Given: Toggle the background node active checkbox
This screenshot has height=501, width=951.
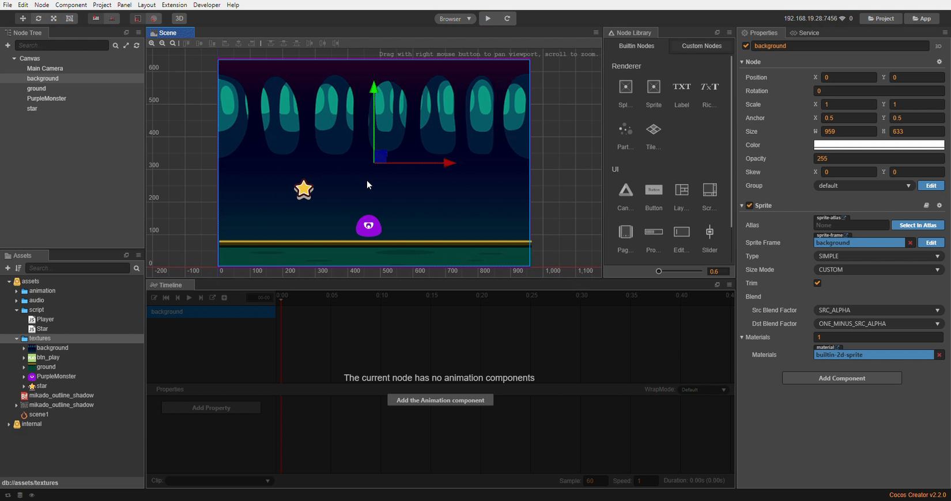Looking at the screenshot, I should 746,46.
